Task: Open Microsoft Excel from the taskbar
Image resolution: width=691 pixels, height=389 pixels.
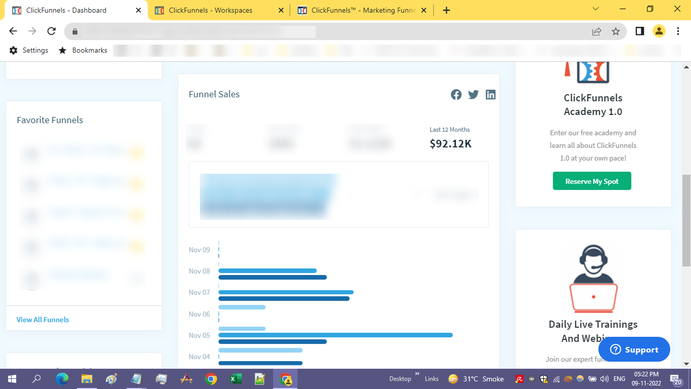Action: click(x=236, y=379)
